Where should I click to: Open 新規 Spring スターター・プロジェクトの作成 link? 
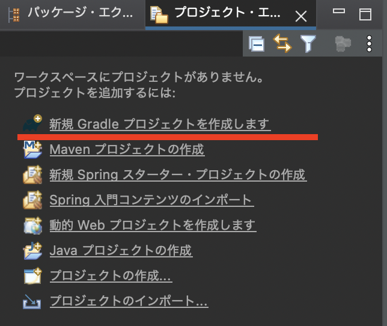[x=178, y=175]
